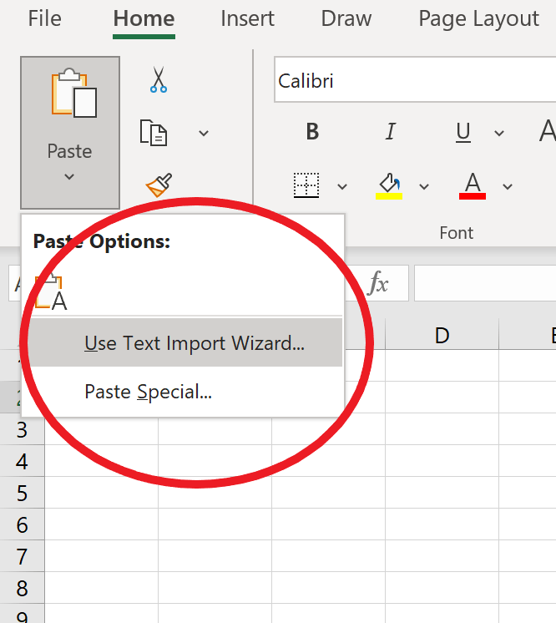Open the Page Layout ribbon tab
The width and height of the screenshot is (556, 623).
tap(478, 18)
